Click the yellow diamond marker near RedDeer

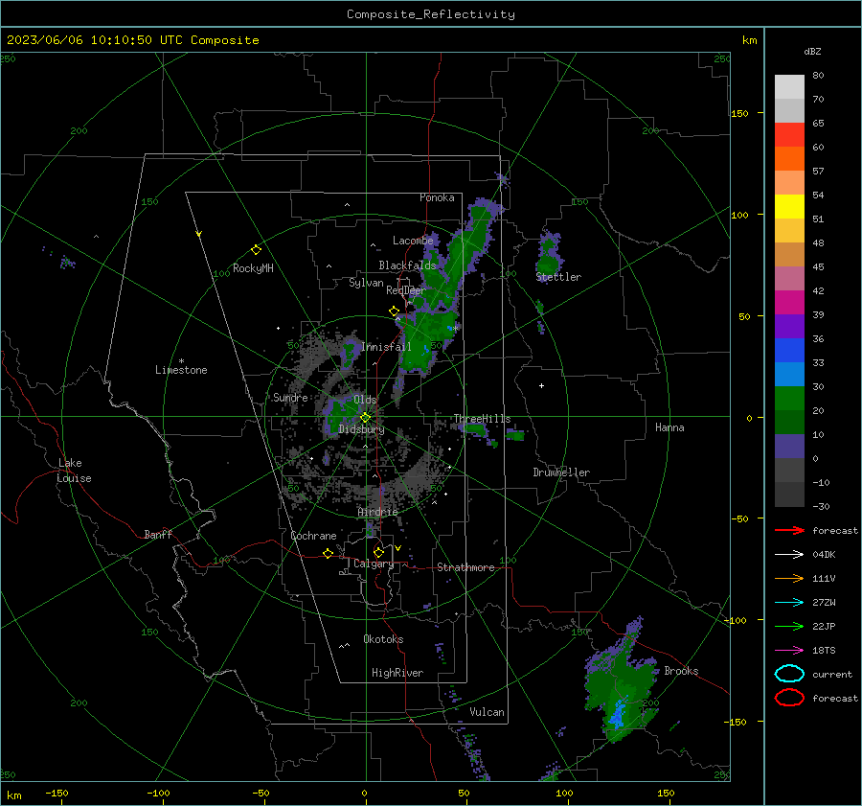tap(394, 311)
